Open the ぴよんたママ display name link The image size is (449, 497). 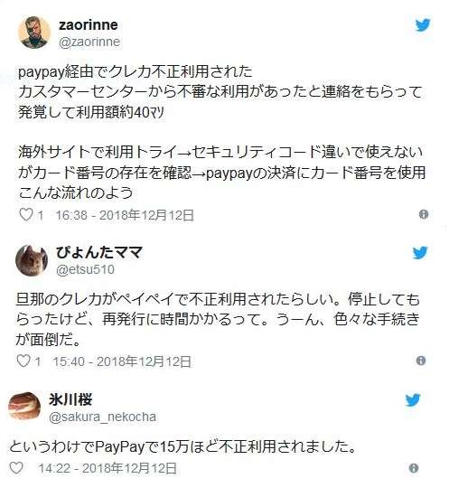click(x=98, y=253)
